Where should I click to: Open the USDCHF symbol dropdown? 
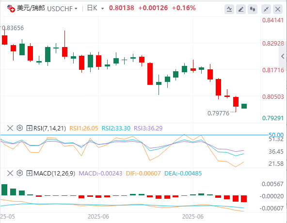pyautogui.click(x=62, y=9)
